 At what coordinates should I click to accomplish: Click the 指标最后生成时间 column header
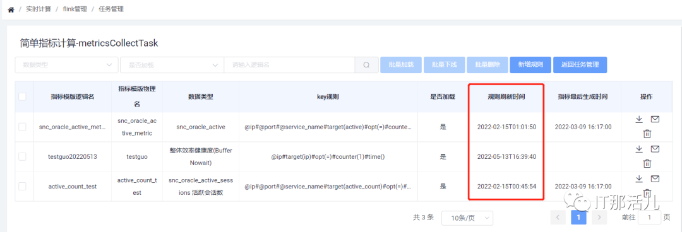[583, 97]
